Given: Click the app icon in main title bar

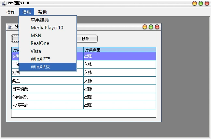Looking at the screenshot, I should pos(4,3).
